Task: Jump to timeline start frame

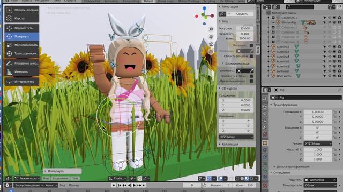Action: pyautogui.click(x=120, y=185)
